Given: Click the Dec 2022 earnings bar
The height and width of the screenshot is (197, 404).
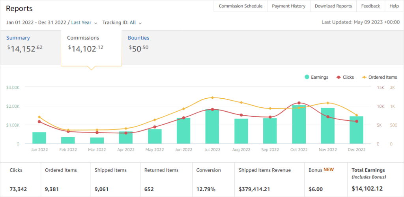Looking at the screenshot, I should click(x=356, y=130).
